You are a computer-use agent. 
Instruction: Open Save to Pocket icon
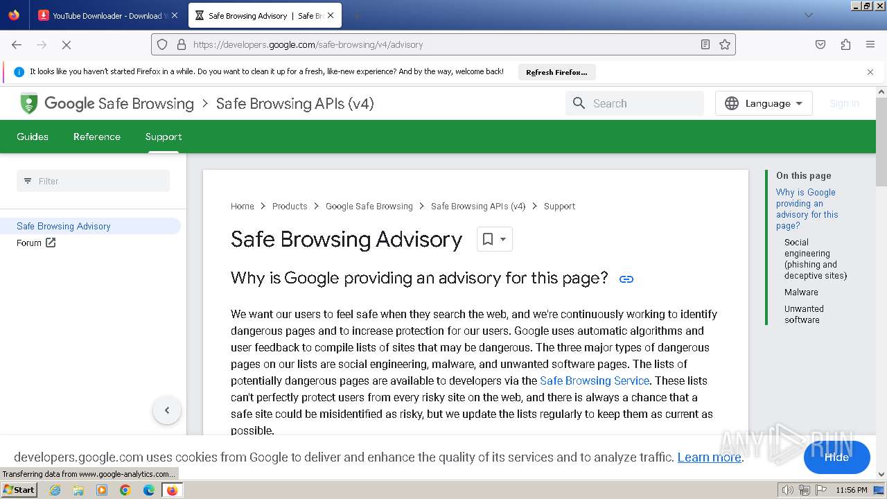point(820,44)
